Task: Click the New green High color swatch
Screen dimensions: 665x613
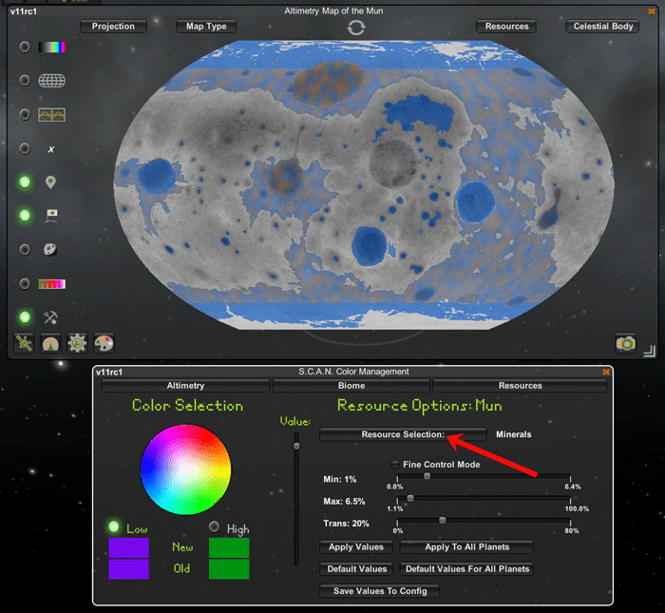Action: point(229,547)
